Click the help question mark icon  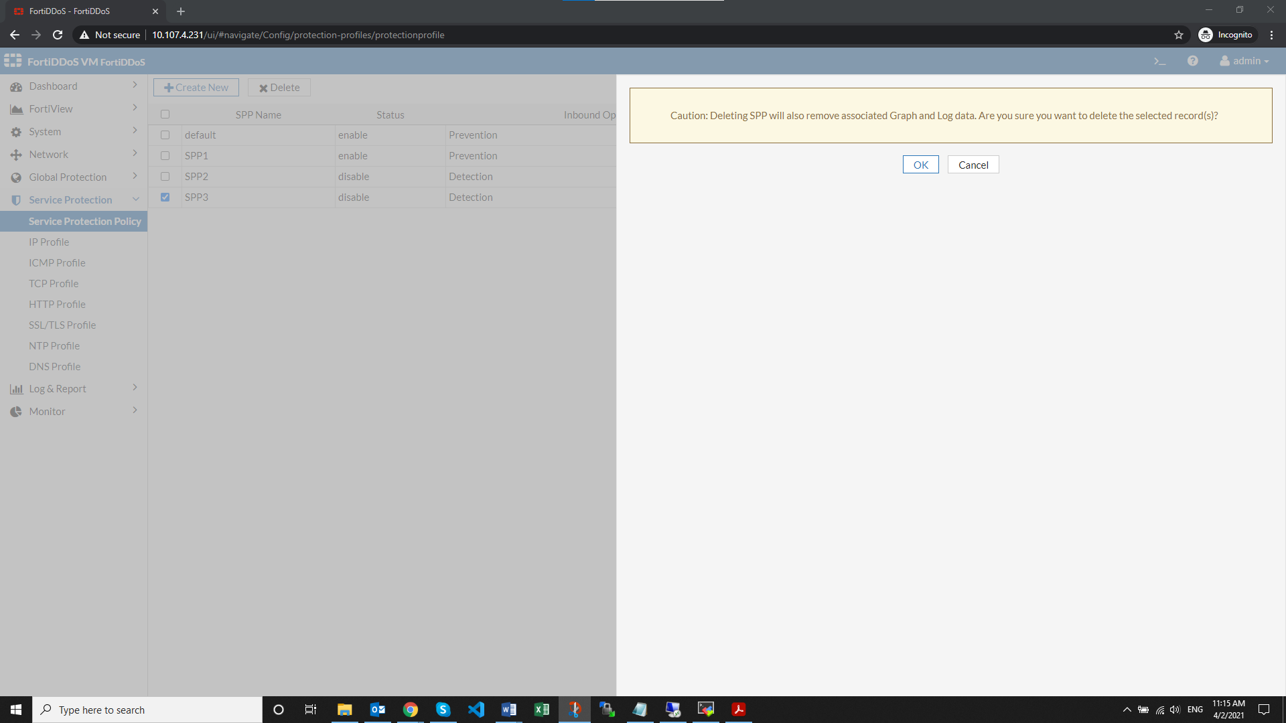1193,61
